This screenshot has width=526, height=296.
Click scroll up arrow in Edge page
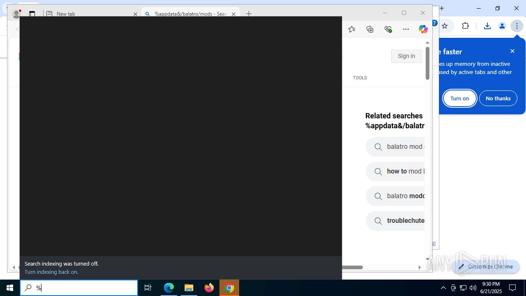tap(427, 42)
